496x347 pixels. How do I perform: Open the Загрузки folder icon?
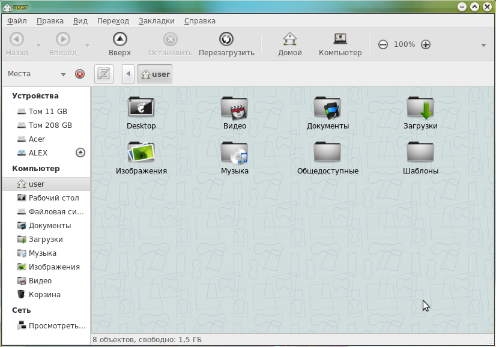click(420, 108)
